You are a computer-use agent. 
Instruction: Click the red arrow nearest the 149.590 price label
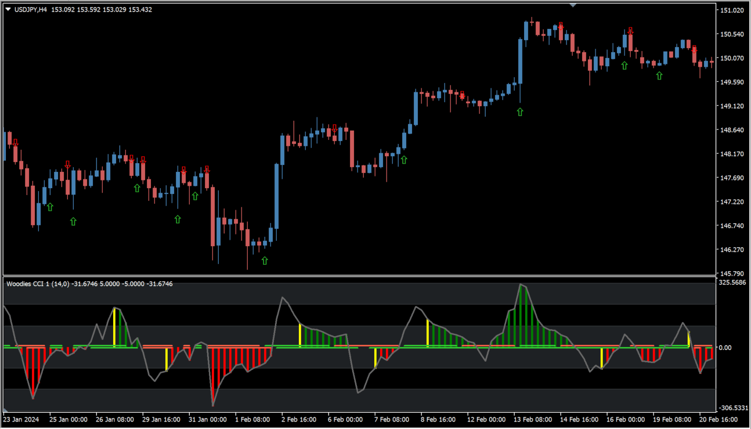[462, 95]
